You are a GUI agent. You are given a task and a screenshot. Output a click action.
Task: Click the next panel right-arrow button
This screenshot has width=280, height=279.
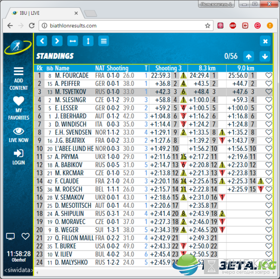(x=57, y=41)
